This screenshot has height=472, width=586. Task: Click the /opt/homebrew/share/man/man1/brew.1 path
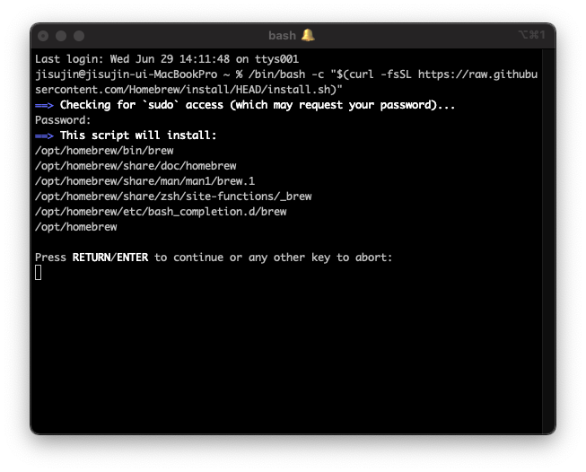[145, 181]
